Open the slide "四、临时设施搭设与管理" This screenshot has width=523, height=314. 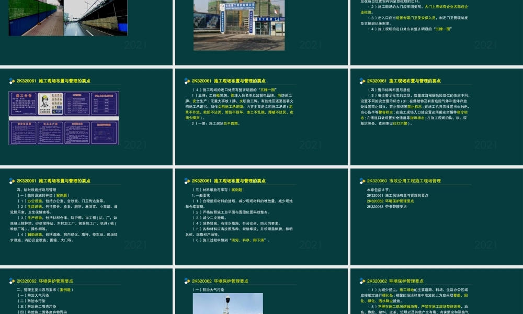coord(86,217)
